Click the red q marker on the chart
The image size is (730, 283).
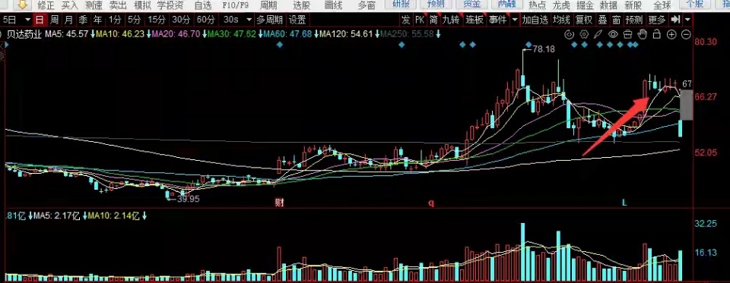click(431, 203)
